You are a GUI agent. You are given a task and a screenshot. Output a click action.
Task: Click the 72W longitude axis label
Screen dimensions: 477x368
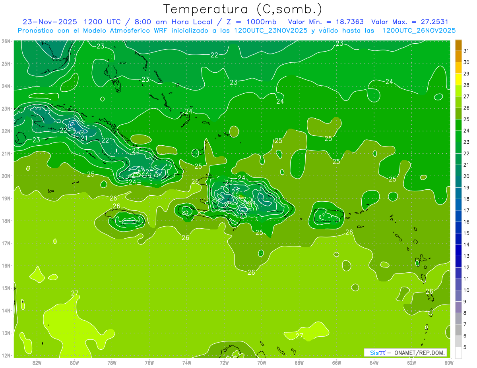tap(224, 362)
